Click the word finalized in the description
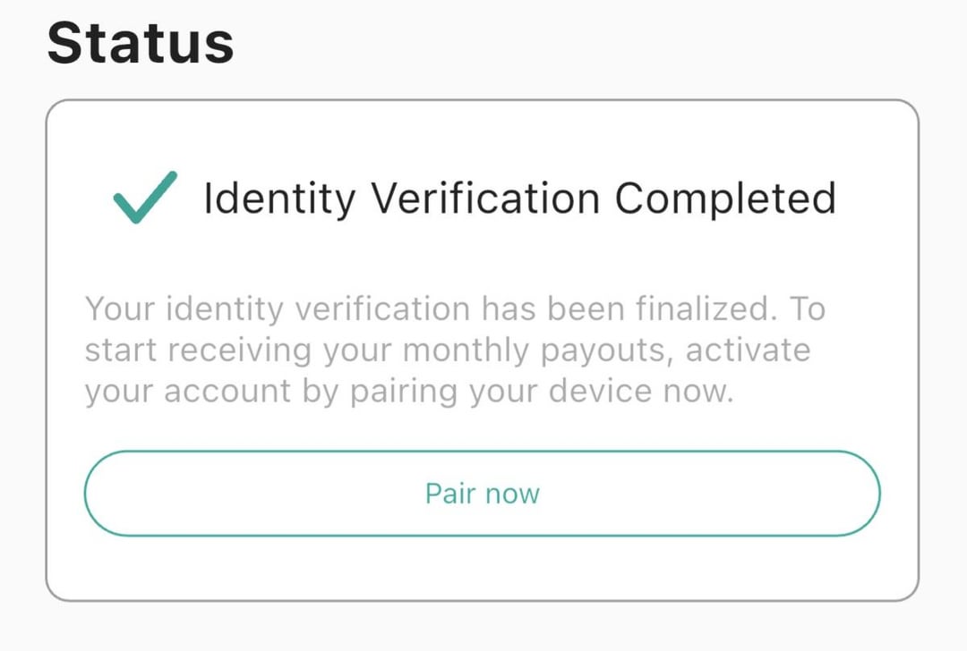 click(700, 309)
